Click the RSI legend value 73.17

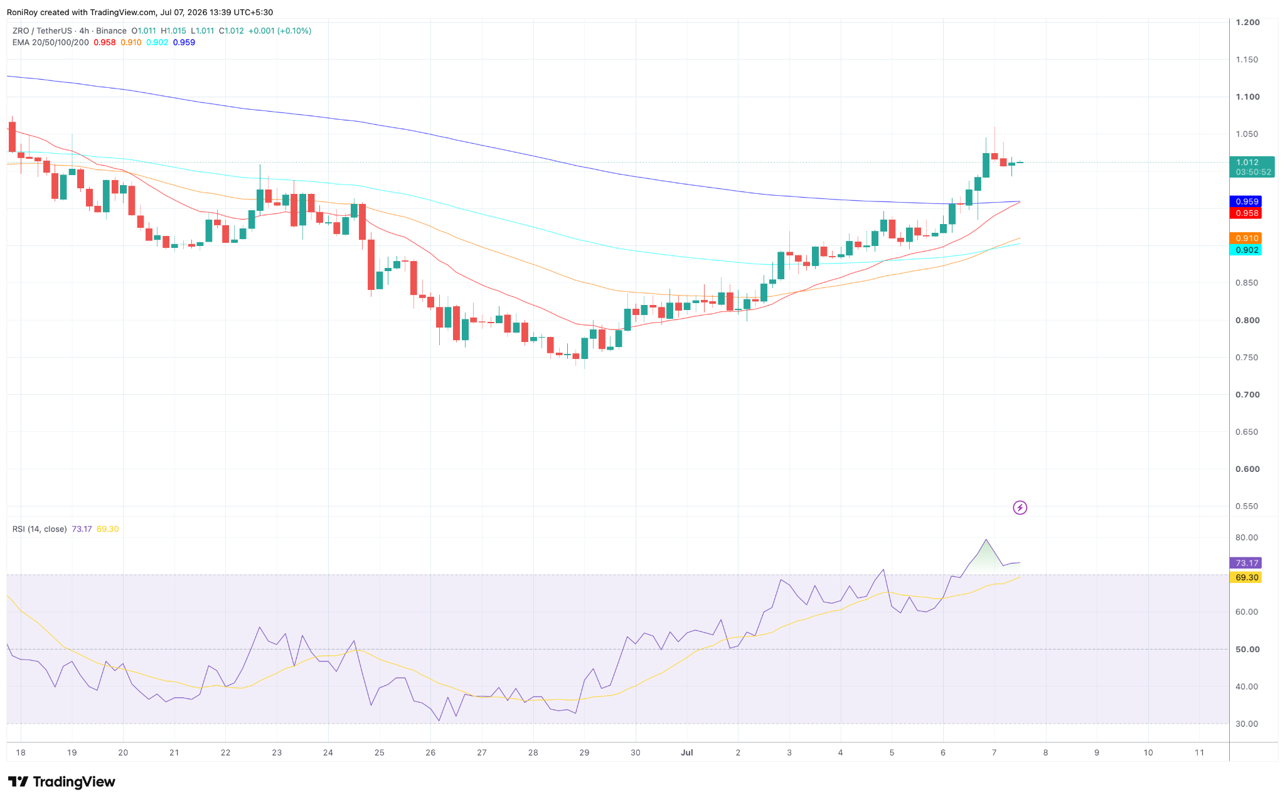[82, 529]
